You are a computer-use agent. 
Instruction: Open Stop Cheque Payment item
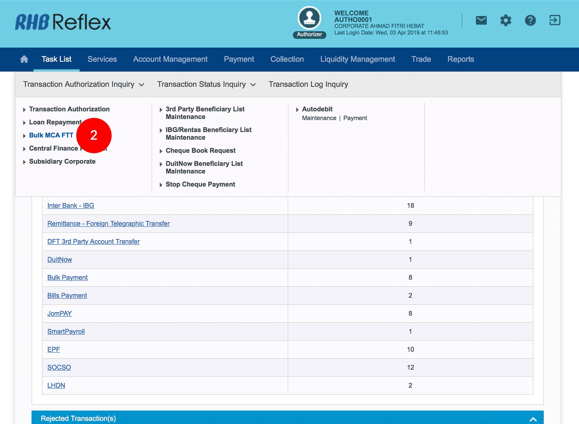200,184
